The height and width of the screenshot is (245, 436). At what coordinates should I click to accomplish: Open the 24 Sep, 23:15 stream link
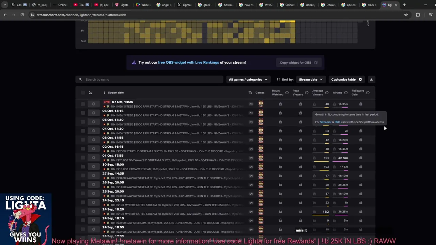coord(113,200)
